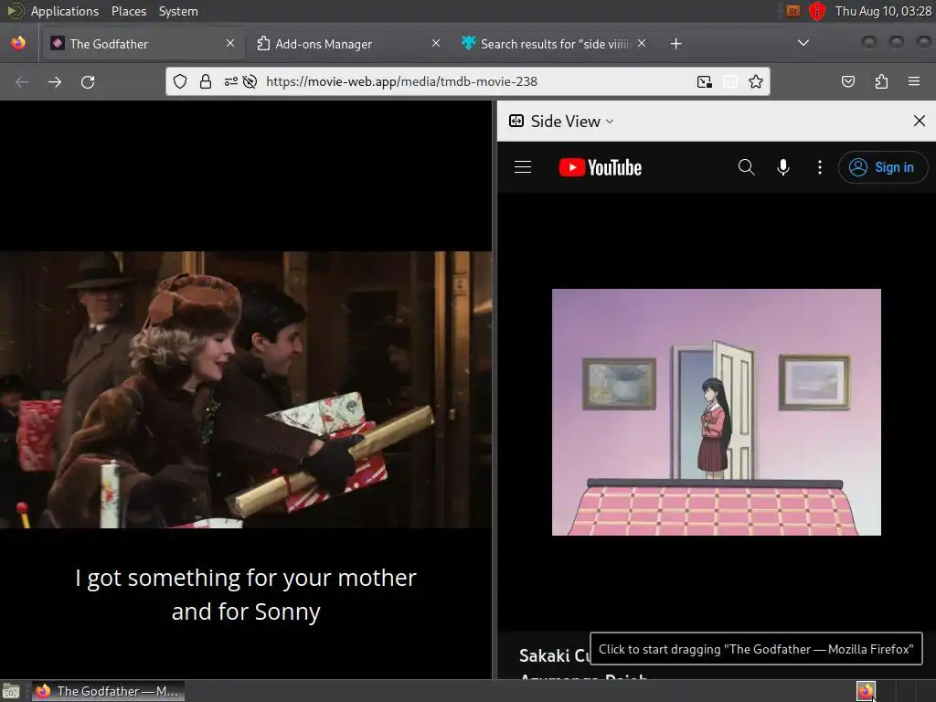
Task: Open the Places menu
Action: click(x=128, y=11)
